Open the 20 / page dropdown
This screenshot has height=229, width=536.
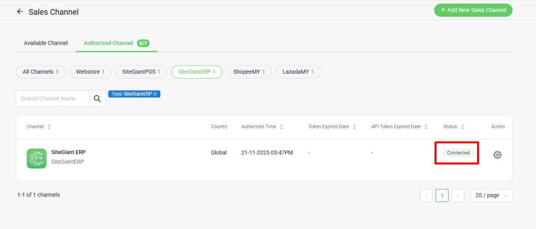pyautogui.click(x=491, y=195)
